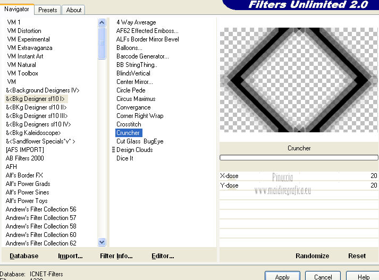Viewport: 379px width, 280px height.
Task: Select VM Toolbox category
Action: tap(22, 73)
